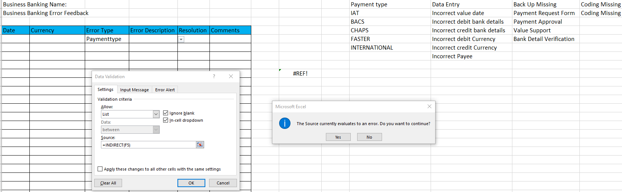Toggle the In-cell dropdown checkbox
Viewport: 622px width, 192px height.
pos(165,120)
